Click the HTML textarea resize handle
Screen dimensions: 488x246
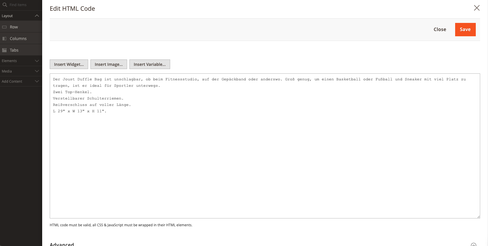[478, 216]
